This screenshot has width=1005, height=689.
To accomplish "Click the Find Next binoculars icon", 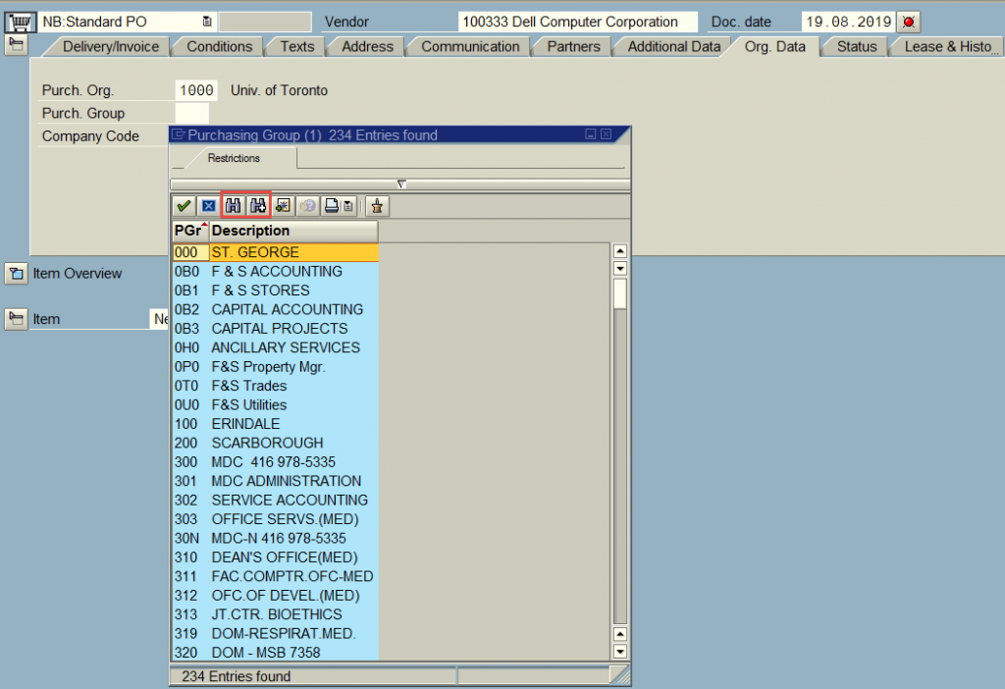I will [x=258, y=206].
